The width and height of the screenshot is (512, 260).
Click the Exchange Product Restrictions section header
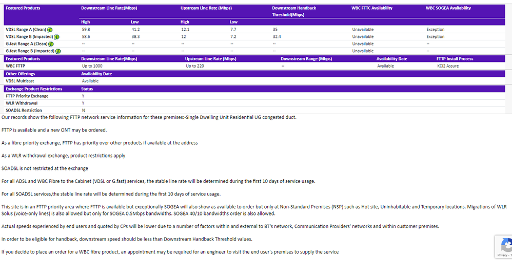[34, 89]
